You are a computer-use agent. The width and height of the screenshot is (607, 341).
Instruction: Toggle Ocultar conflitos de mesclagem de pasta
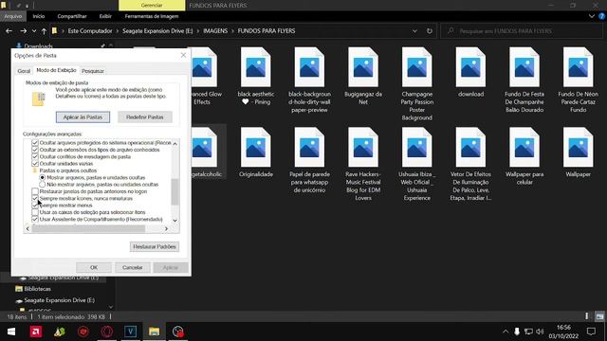coord(35,156)
